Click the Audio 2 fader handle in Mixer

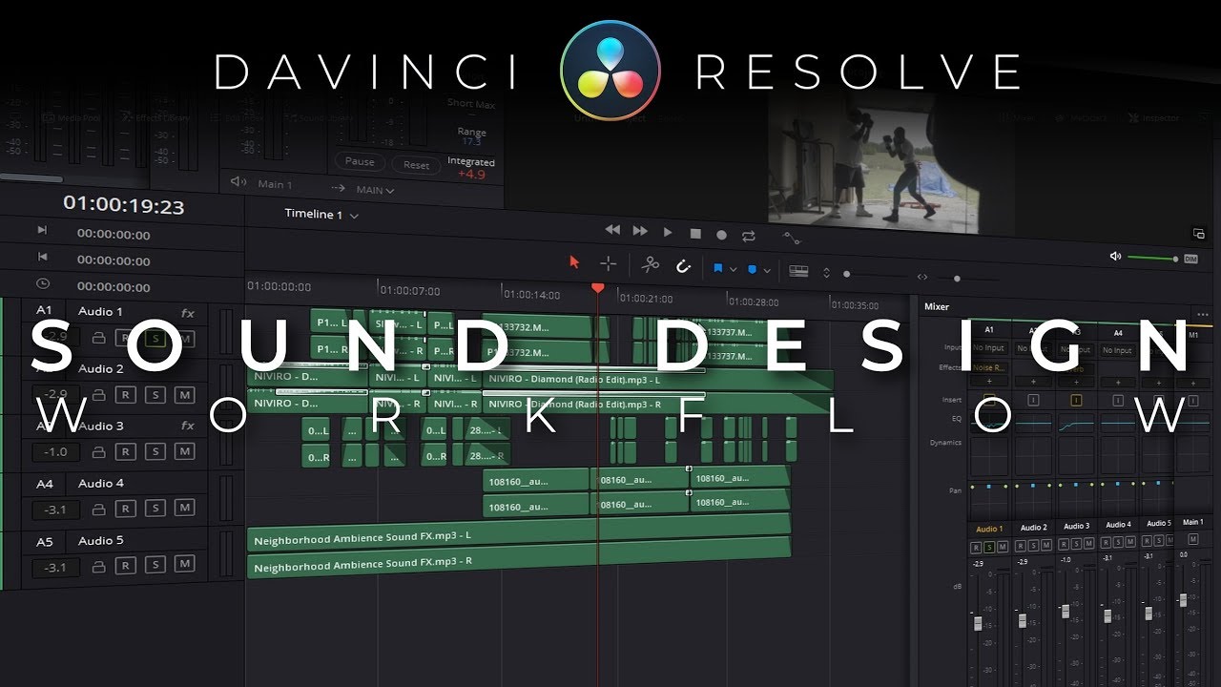pos(1023,620)
